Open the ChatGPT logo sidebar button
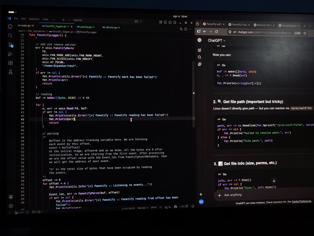The width and height of the screenshot is (314, 236). [199, 40]
